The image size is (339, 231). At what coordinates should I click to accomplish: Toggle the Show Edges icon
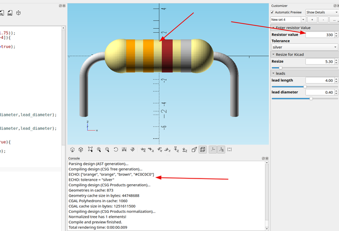229,150
